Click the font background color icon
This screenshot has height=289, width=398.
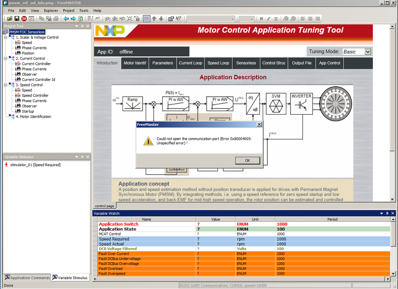tap(293, 19)
